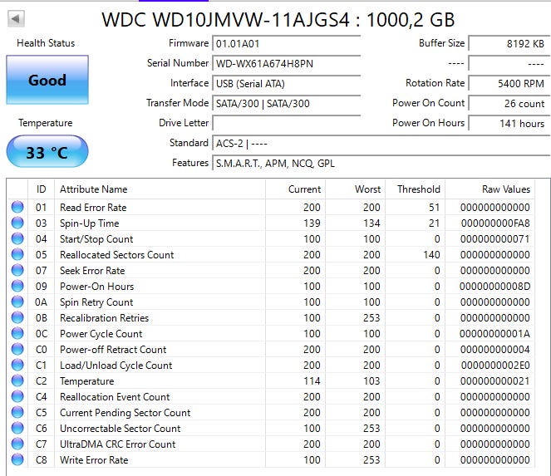Click the Power On Count field 26 count
Screen dimensions: 551x476
click(x=509, y=104)
